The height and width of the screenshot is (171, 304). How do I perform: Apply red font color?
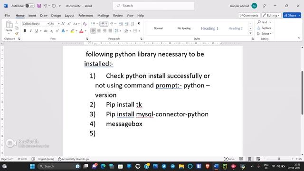click(x=81, y=31)
